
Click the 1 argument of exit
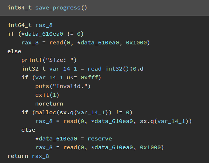pos(54,95)
